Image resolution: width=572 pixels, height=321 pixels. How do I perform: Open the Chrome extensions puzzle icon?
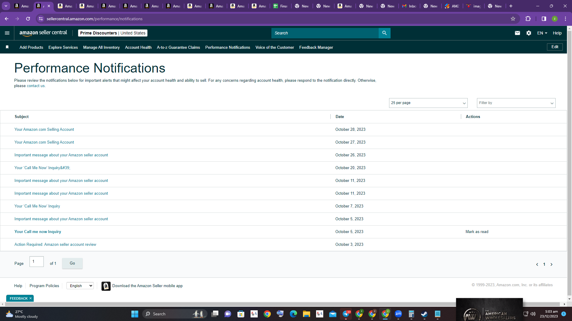click(528, 19)
